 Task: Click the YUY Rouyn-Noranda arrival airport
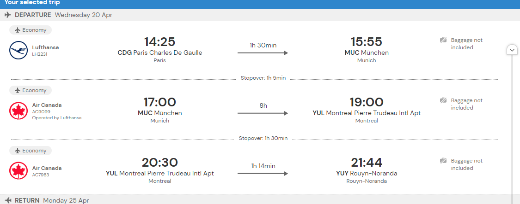point(367,173)
